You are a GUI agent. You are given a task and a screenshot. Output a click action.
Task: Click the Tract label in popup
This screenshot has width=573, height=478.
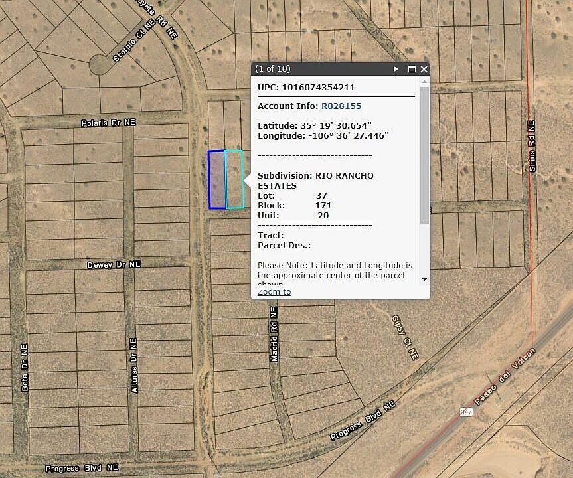(270, 235)
